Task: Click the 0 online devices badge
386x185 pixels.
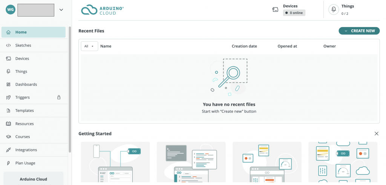Action: (294, 13)
